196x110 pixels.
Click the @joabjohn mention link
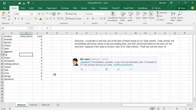(85, 62)
